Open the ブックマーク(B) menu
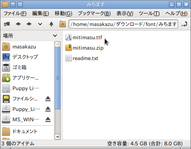Image resolution: width=191 pixels, height=149 pixels. pyautogui.click(x=94, y=14)
